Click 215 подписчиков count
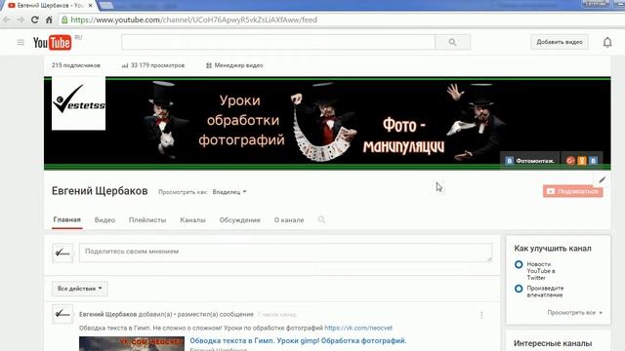Screen dimensions: 625x351 pyautogui.click(x=76, y=65)
